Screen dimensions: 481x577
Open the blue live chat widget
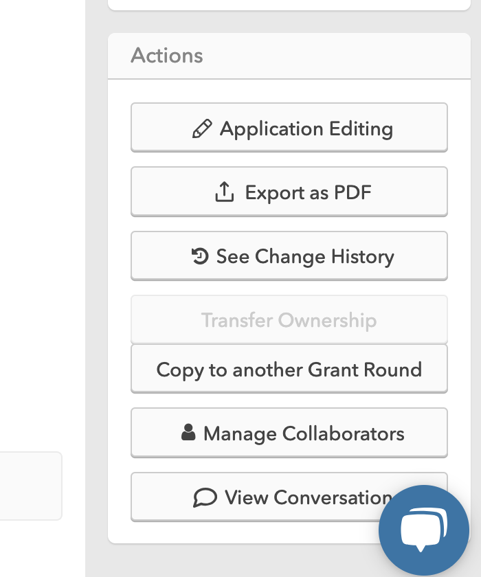(423, 530)
